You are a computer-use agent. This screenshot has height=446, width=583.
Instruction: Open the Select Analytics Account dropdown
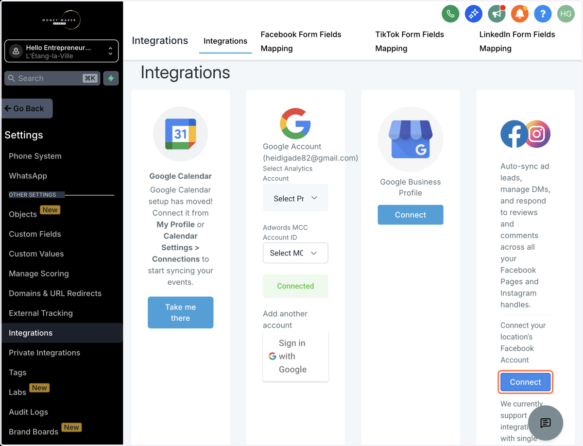point(295,198)
